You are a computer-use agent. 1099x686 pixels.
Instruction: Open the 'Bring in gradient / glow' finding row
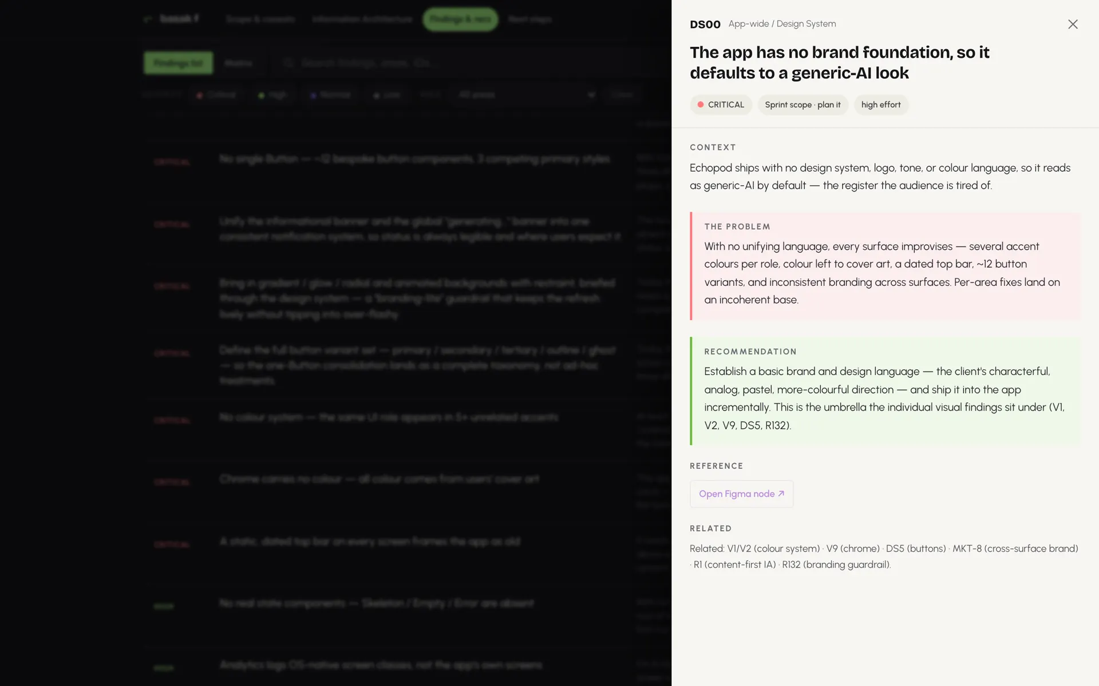pyautogui.click(x=406, y=298)
